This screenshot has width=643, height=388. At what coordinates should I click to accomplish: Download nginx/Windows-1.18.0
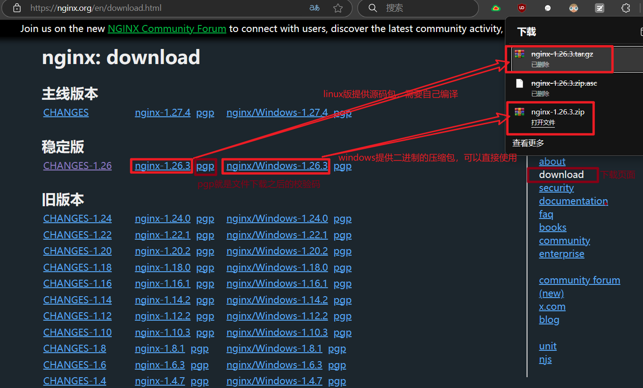277,267
